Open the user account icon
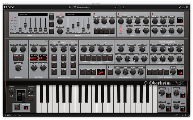This screenshot has height=120, width=193. (x=183, y=7)
